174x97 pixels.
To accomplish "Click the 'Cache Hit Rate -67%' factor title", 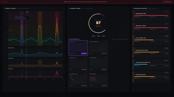I will pos(141,38).
